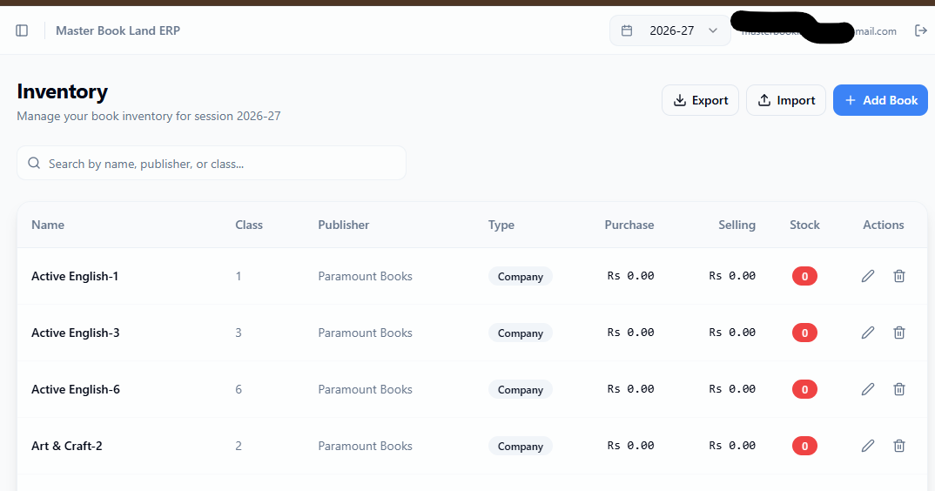The width and height of the screenshot is (935, 491).
Task: Select the Active English-1 book name
Action: pyautogui.click(x=75, y=276)
